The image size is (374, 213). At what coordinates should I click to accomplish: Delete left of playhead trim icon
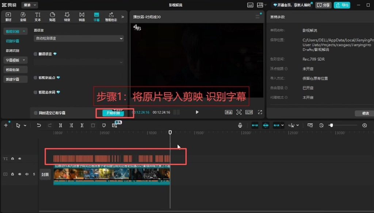[x=71, y=125]
